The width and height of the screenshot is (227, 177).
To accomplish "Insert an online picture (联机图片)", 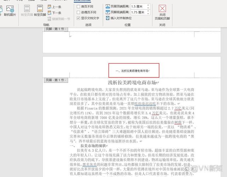I will 10,11.
